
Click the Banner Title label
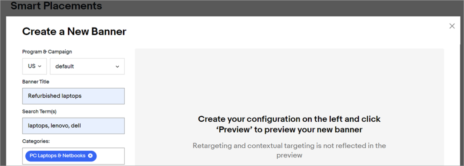point(36,81)
